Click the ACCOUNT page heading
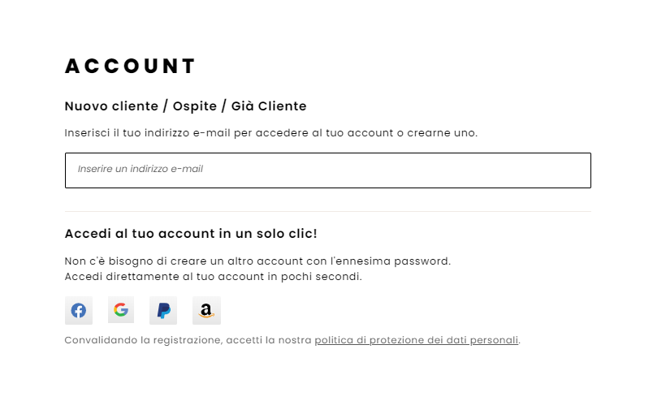Screen dimensions: 653x401 click(130, 66)
